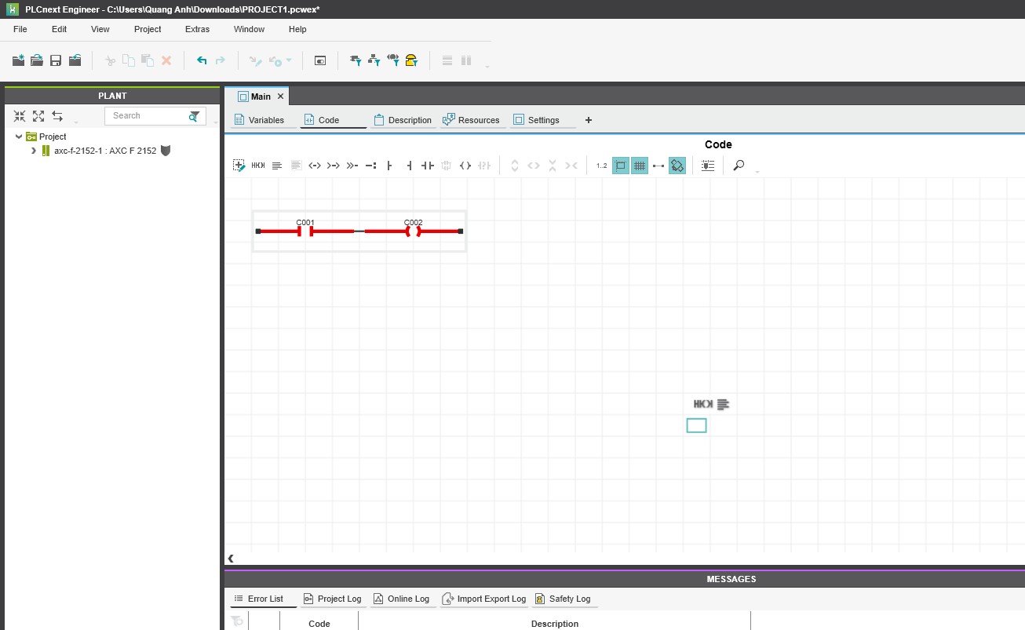Toggle the highlighted frame button next to 1.2

pos(621,166)
